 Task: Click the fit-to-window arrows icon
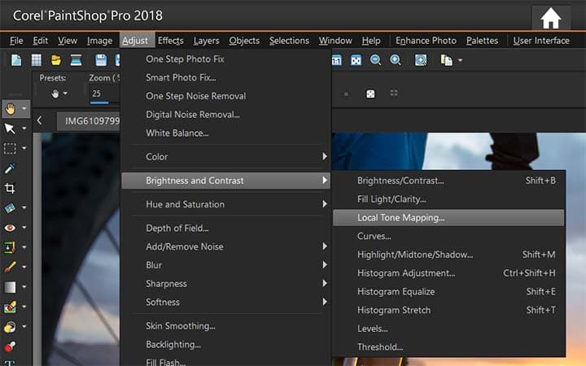356,60
